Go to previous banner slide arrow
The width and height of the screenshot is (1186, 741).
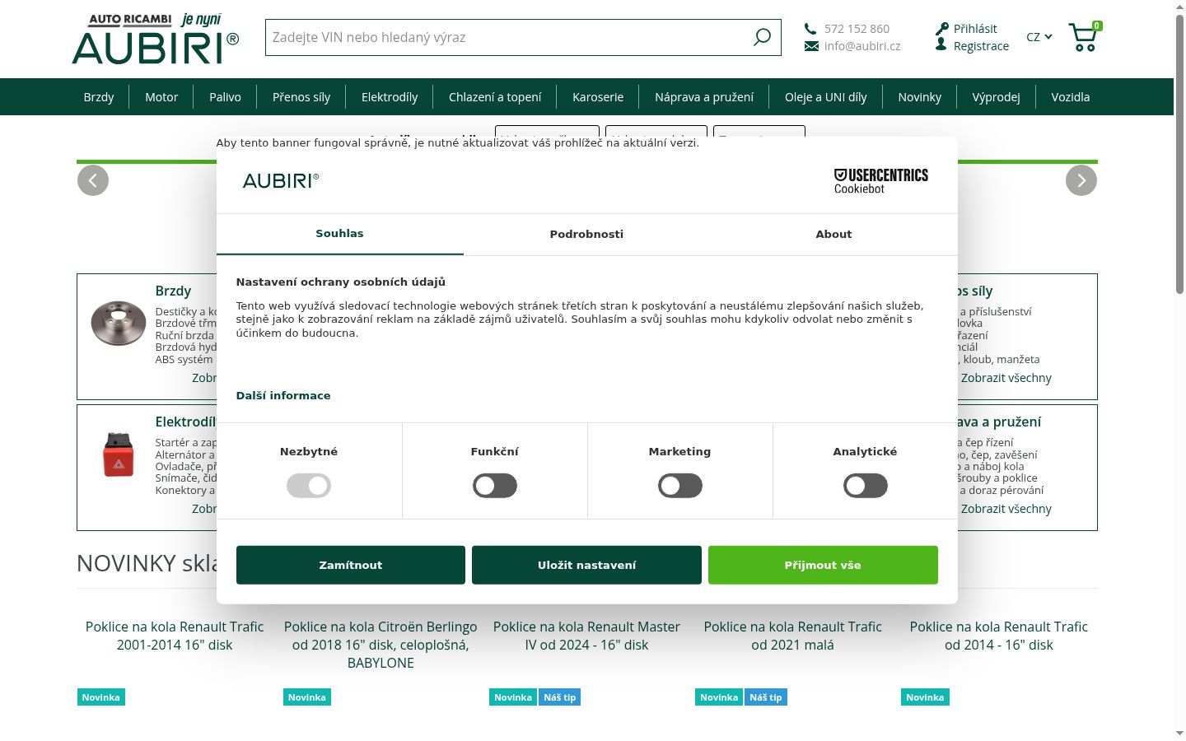(93, 180)
